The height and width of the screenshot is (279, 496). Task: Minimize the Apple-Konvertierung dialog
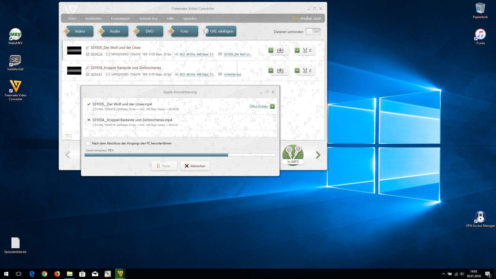click(261, 92)
